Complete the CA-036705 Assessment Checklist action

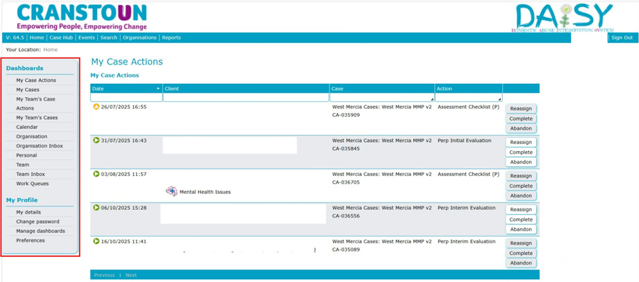tap(521, 186)
